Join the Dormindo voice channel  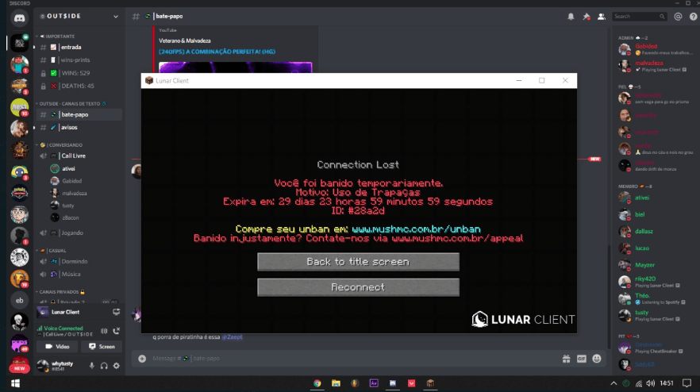(79, 261)
